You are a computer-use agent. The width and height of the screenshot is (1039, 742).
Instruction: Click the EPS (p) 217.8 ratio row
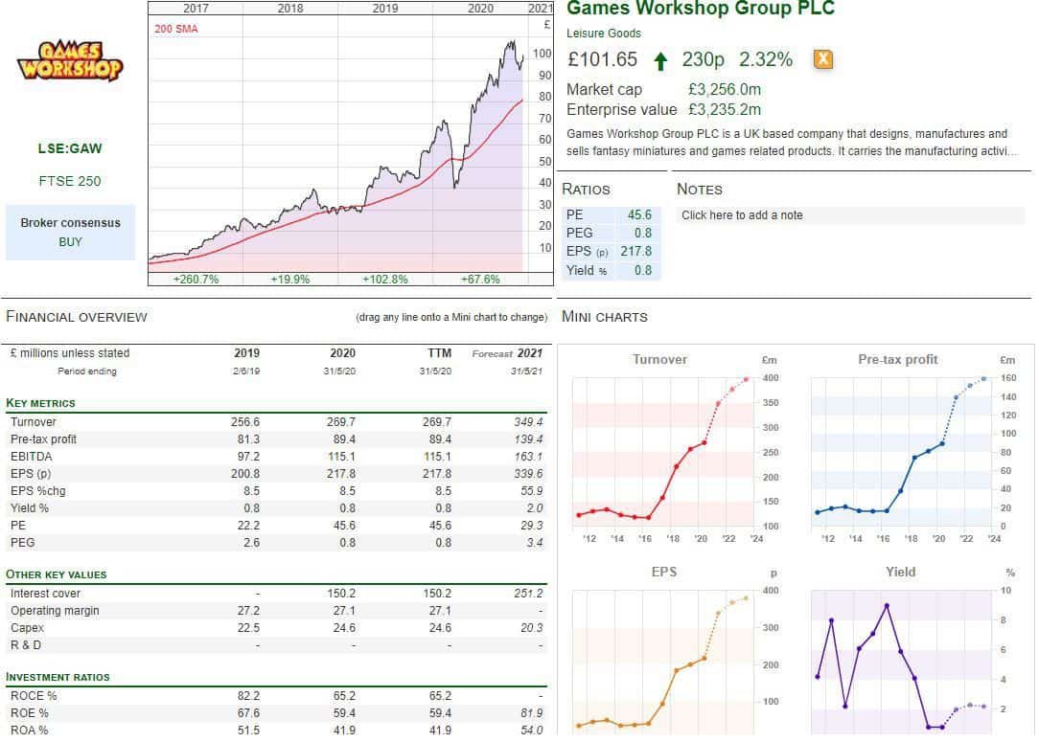pos(611,252)
